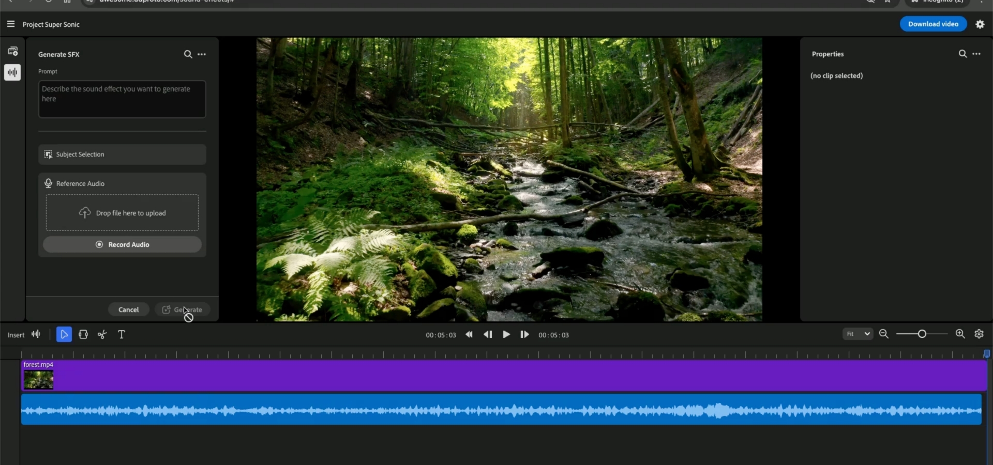Open the sound effects sidebar panel

12,72
